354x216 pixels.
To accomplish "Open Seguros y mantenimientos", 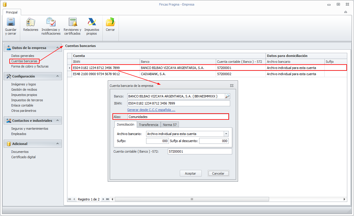I will pos(30,129).
